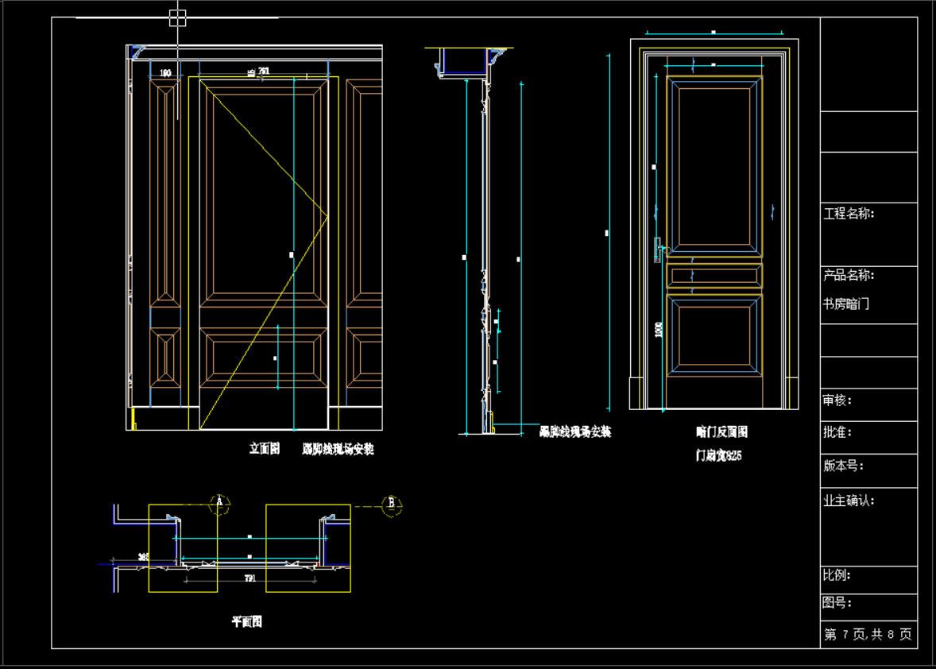Select the 平面图 plan view title
Screen dimensions: 936x669
pos(246,622)
